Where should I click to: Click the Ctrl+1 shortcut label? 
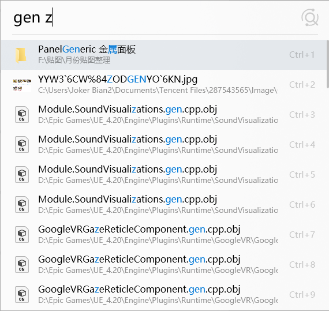tap(302, 55)
